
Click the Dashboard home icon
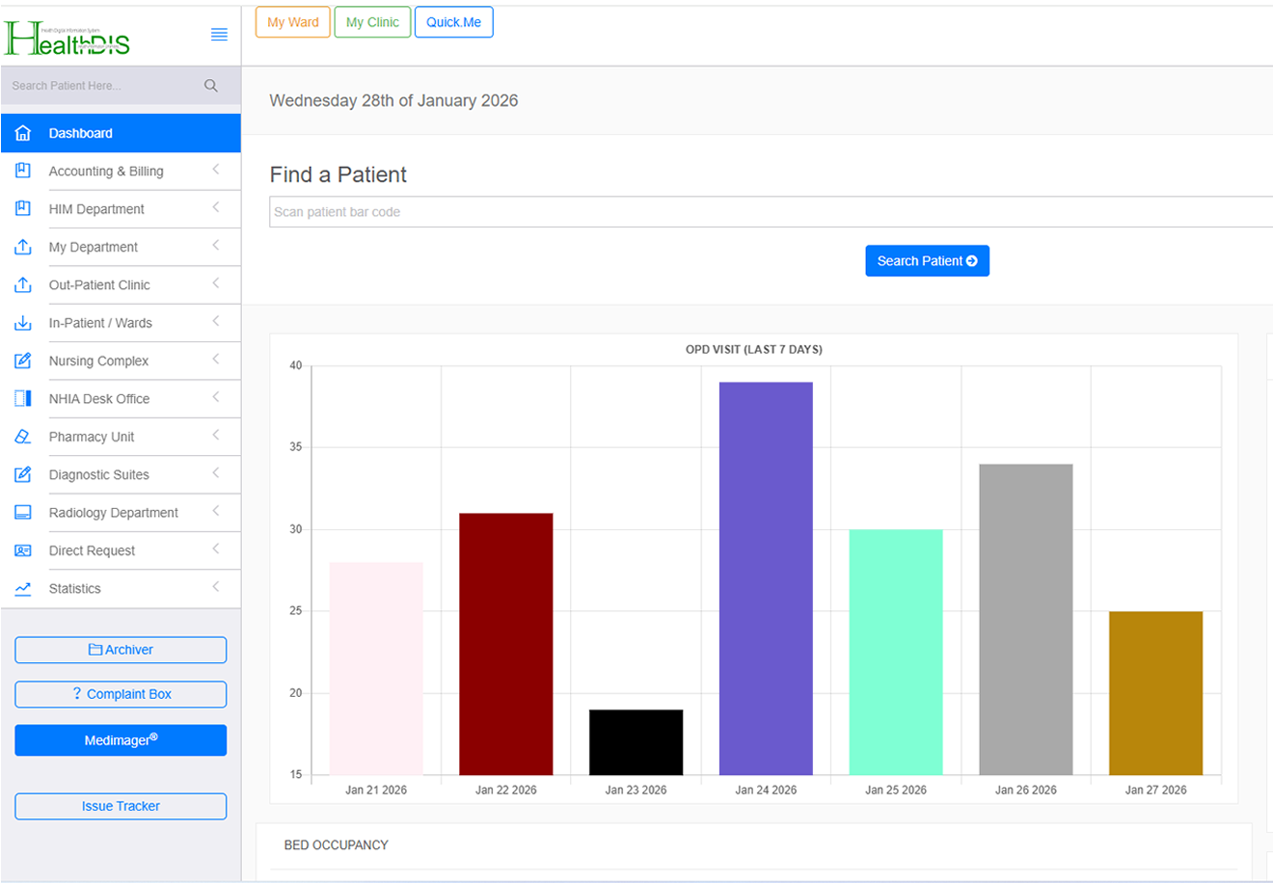tap(23, 133)
